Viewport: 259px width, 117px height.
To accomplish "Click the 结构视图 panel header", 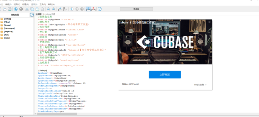I will pos(15,15).
